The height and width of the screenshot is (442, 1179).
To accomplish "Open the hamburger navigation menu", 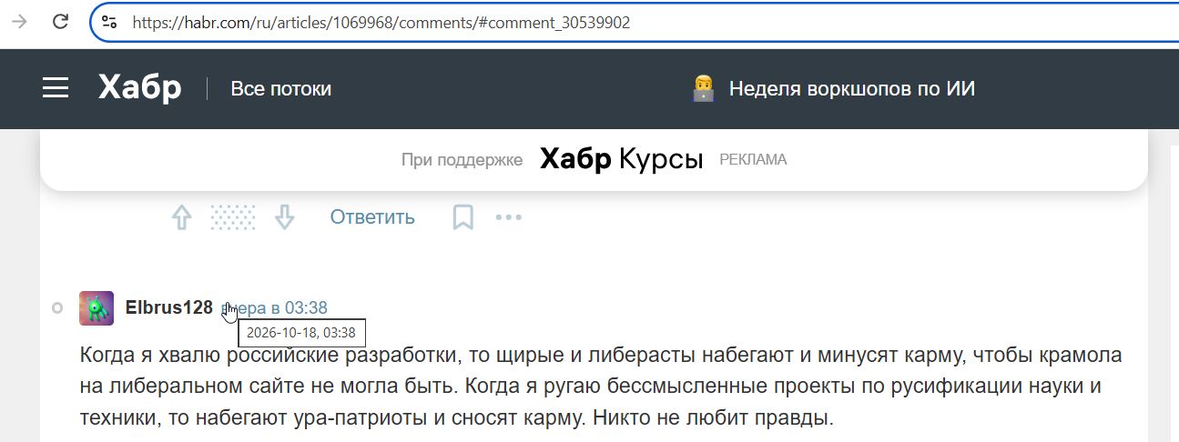I will tap(56, 88).
